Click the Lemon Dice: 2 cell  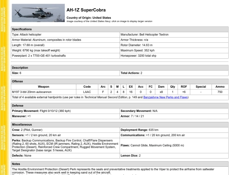(174, 156)
